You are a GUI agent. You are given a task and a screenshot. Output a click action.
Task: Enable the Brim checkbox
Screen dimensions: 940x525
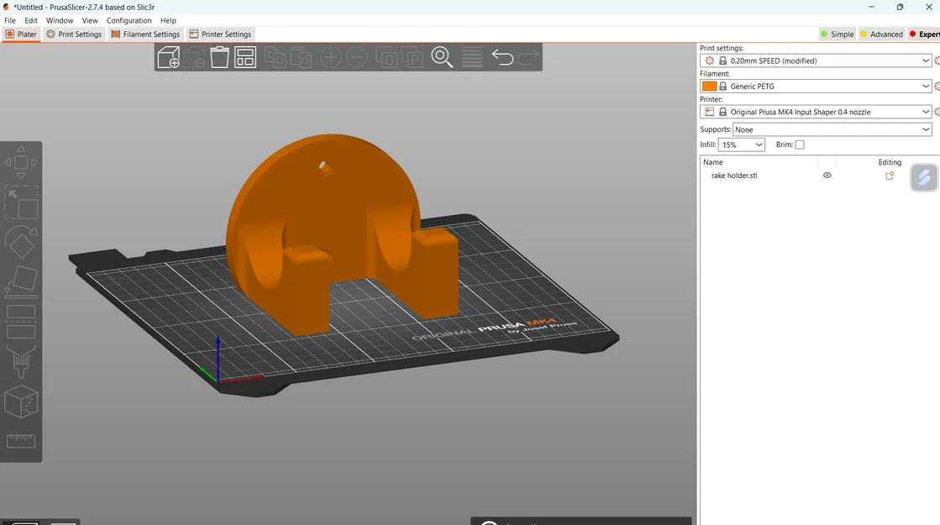click(800, 145)
